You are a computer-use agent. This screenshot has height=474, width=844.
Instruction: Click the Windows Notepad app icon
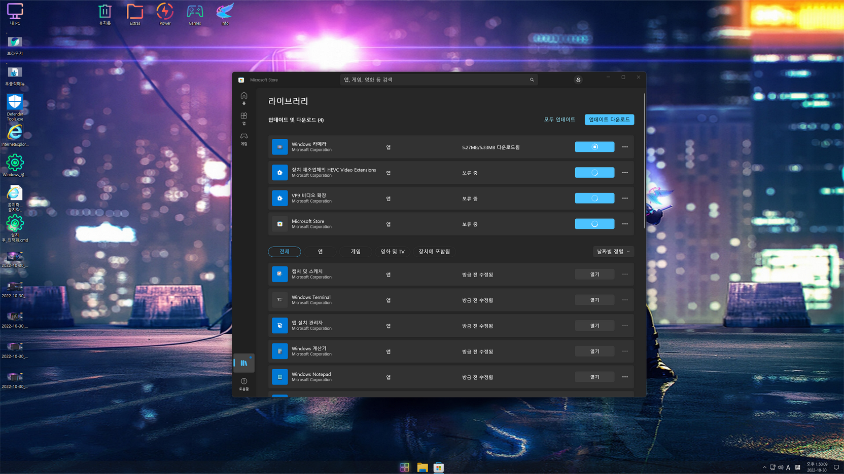pos(279,377)
